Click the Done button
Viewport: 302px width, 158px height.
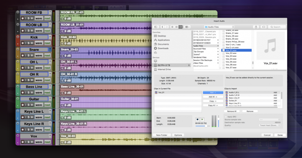click(280, 135)
